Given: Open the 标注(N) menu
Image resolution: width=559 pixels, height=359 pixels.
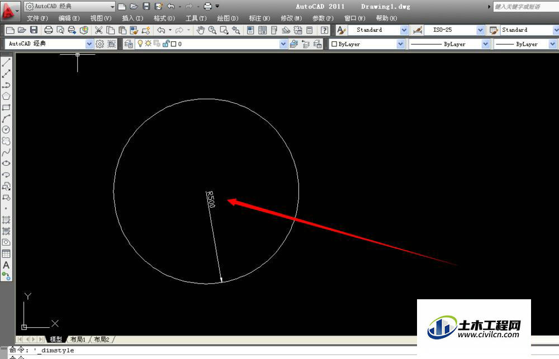Looking at the screenshot, I should pos(259,18).
